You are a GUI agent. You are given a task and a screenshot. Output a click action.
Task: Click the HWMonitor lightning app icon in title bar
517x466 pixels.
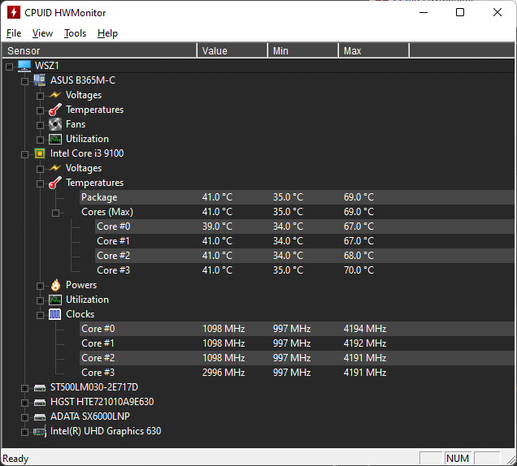(14, 12)
